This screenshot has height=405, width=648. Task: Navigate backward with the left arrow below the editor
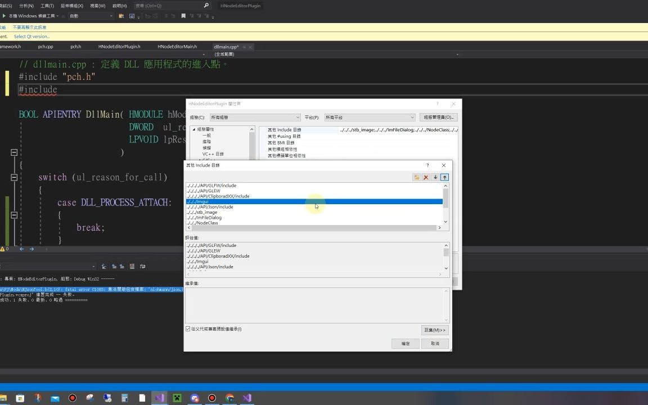pyautogui.click(x=21, y=249)
